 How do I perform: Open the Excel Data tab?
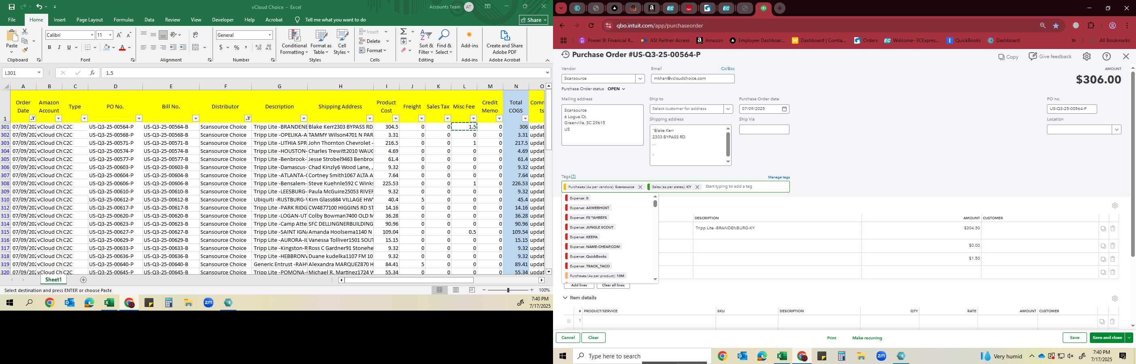149,20
